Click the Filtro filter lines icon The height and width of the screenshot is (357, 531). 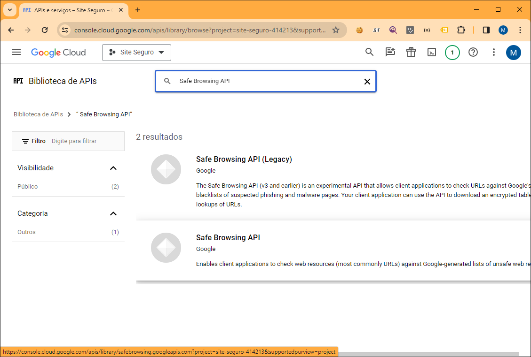tap(25, 141)
